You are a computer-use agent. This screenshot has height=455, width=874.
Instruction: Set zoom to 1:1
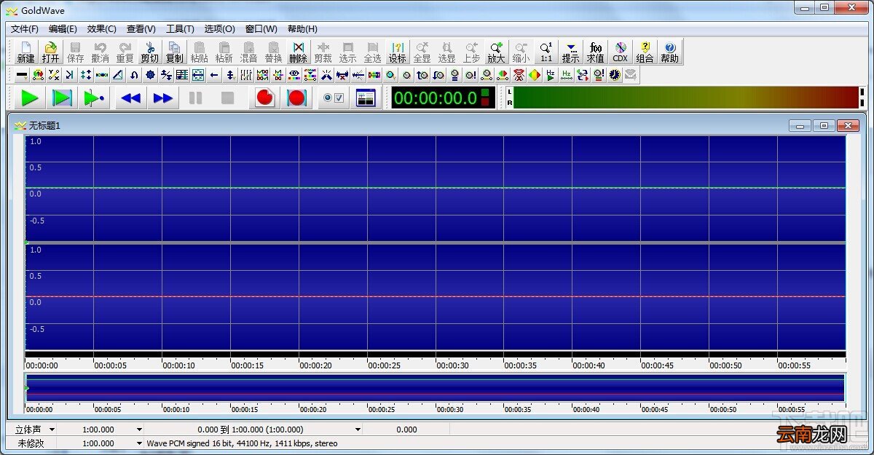coord(546,52)
